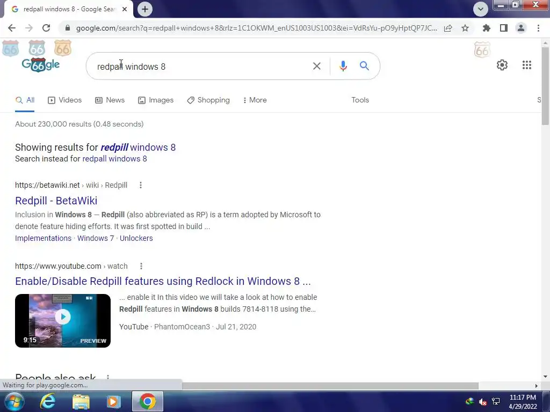Click the muted volume tray icon
Screen dimensions: 550x412
483,402
